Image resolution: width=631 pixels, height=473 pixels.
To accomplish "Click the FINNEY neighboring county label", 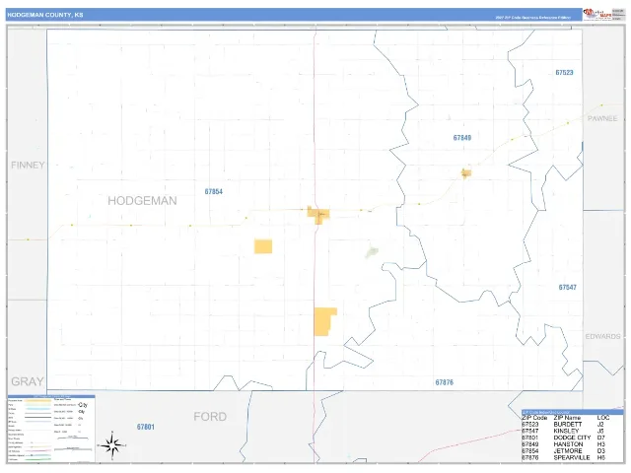I will 28,165.
